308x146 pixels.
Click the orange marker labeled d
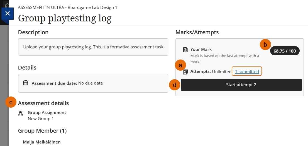[175, 85]
